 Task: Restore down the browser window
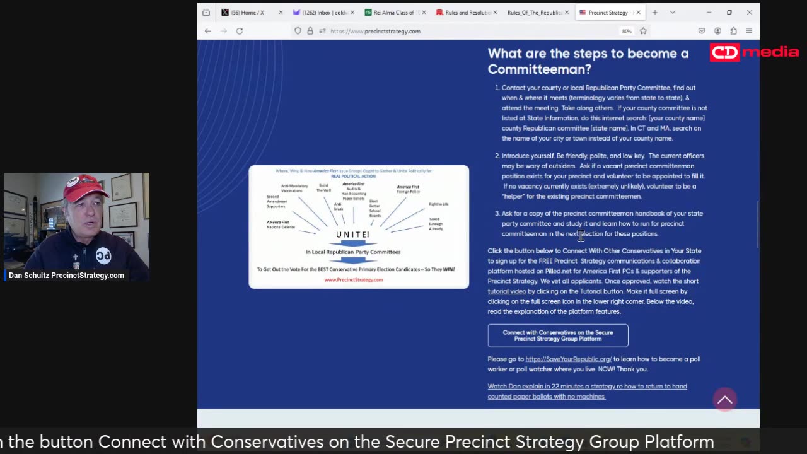(729, 12)
